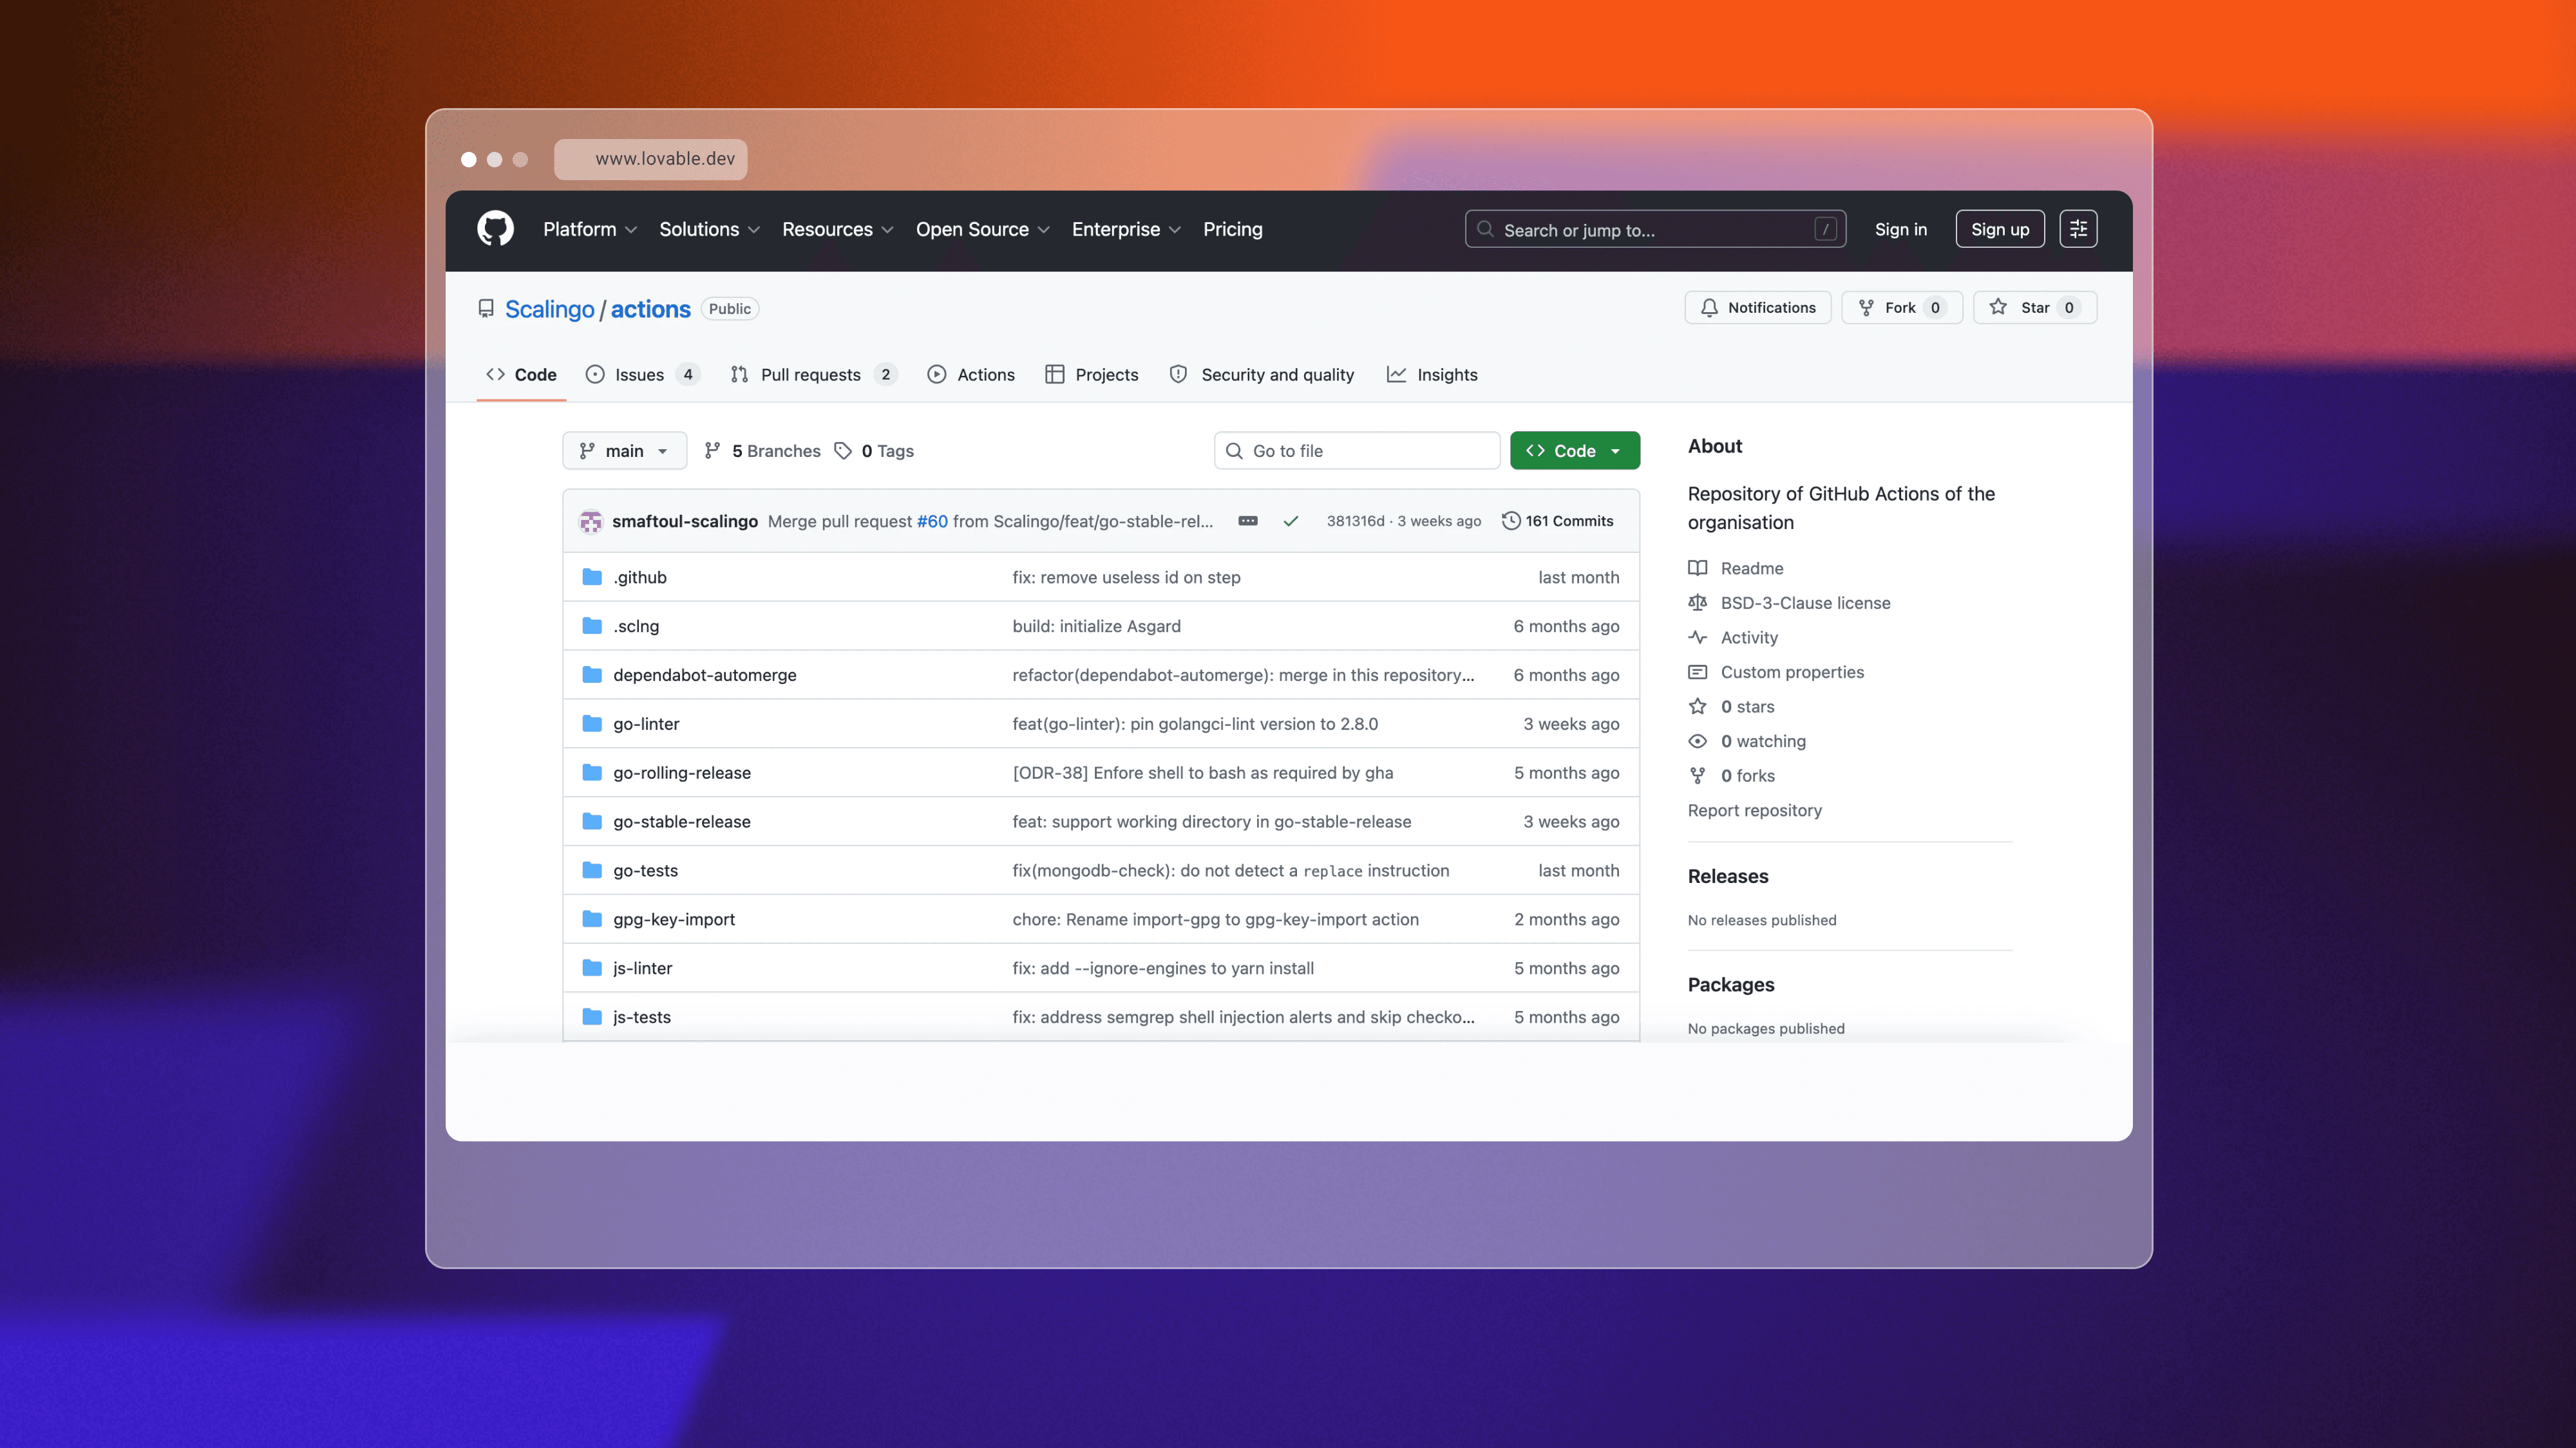The image size is (2576, 1448).
Task: Fork the repository
Action: click(1902, 308)
